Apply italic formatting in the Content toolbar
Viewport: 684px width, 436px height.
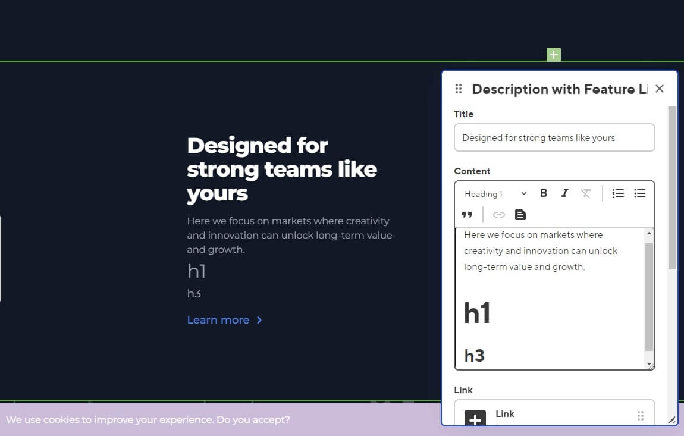click(x=564, y=193)
